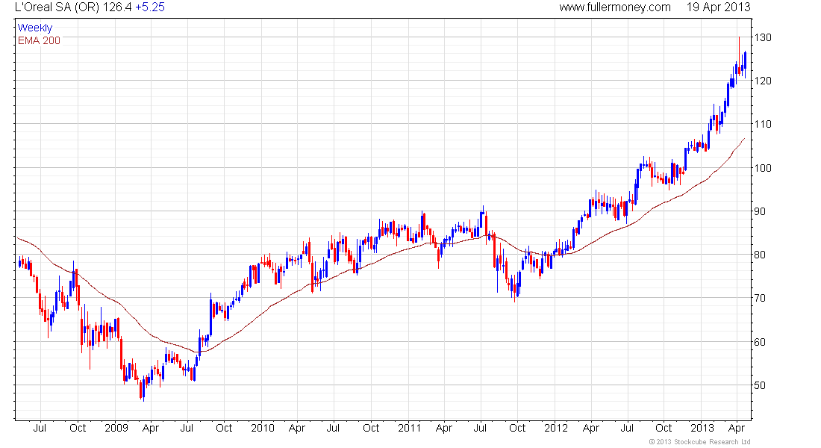
Task: Click the Oct label just before 2011
Action: [371, 428]
